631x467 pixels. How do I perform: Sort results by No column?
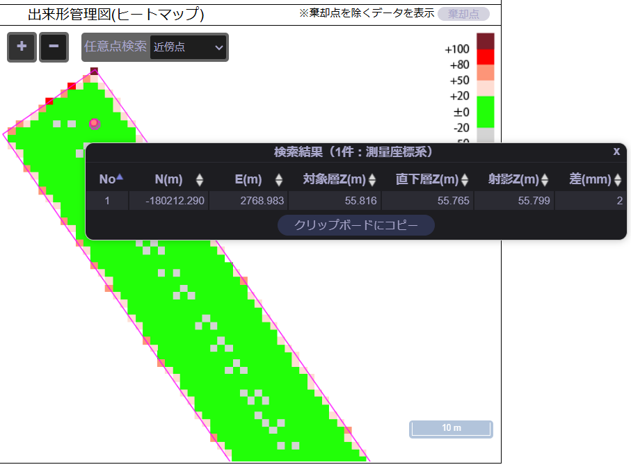click(x=111, y=179)
